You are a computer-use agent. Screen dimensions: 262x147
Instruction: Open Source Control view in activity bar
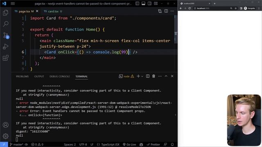(6, 36)
